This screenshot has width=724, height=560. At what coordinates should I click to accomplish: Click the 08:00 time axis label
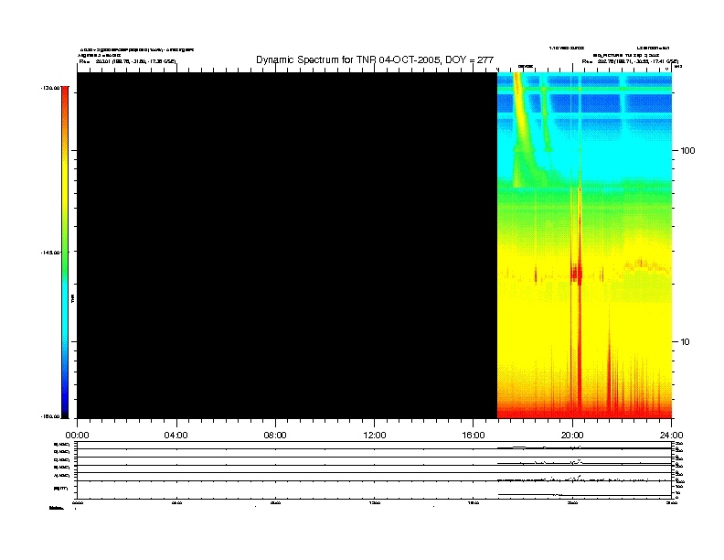tap(275, 436)
